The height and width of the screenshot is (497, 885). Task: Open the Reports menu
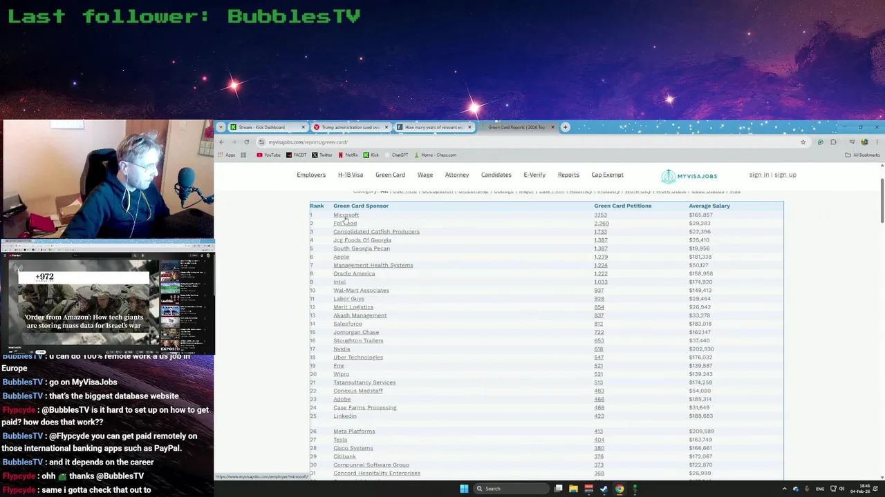point(568,175)
